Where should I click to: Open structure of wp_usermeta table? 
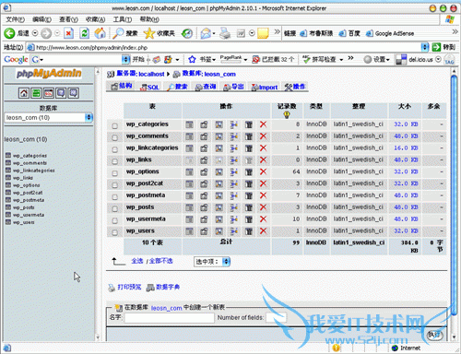pyautogui.click(x=204, y=219)
